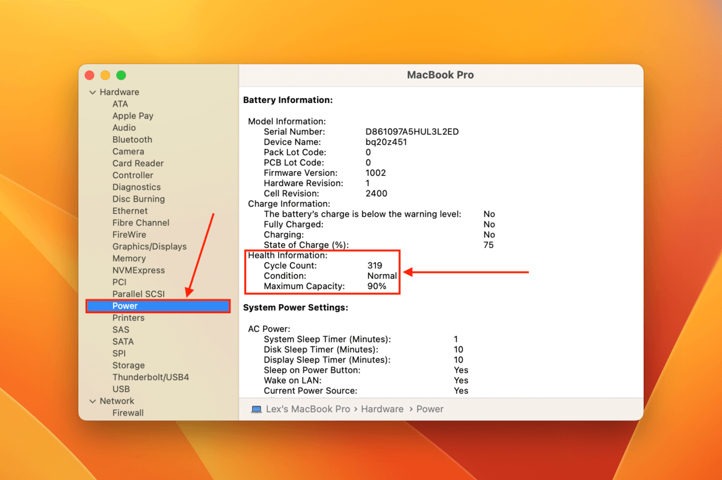Open Graphics/Displays information

pos(149,246)
